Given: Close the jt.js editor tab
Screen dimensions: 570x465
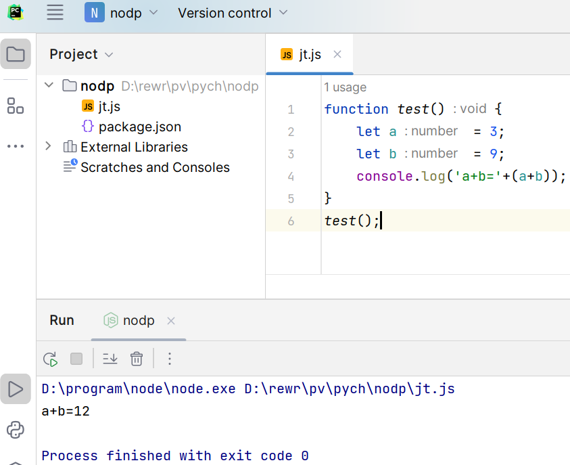Looking at the screenshot, I should coord(338,55).
